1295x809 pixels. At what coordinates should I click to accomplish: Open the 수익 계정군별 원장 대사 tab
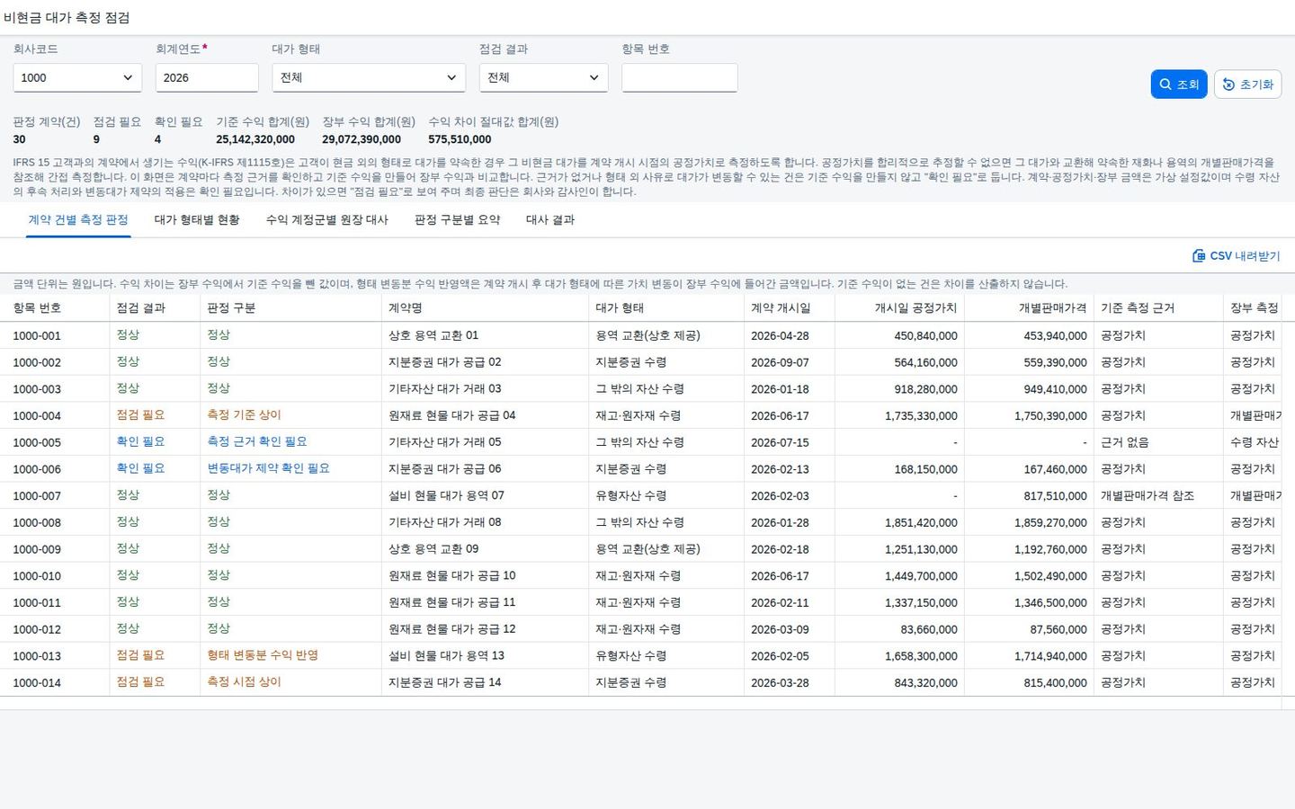(x=327, y=220)
